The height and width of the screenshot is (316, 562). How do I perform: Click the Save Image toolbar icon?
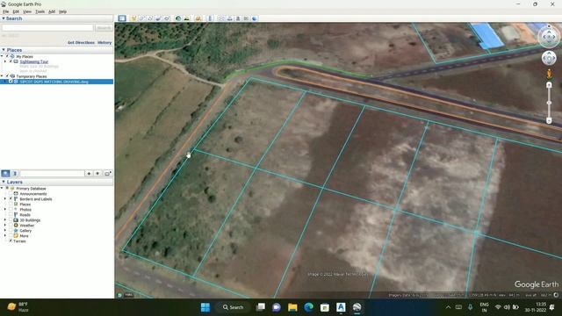[238, 18]
